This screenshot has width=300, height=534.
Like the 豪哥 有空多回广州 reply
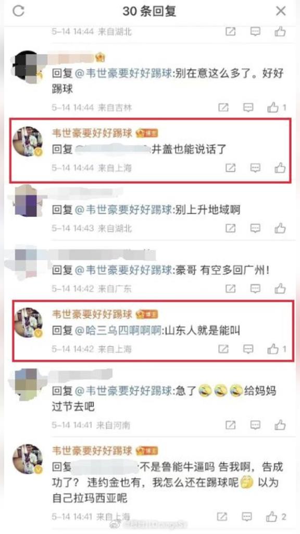pyautogui.click(x=280, y=288)
